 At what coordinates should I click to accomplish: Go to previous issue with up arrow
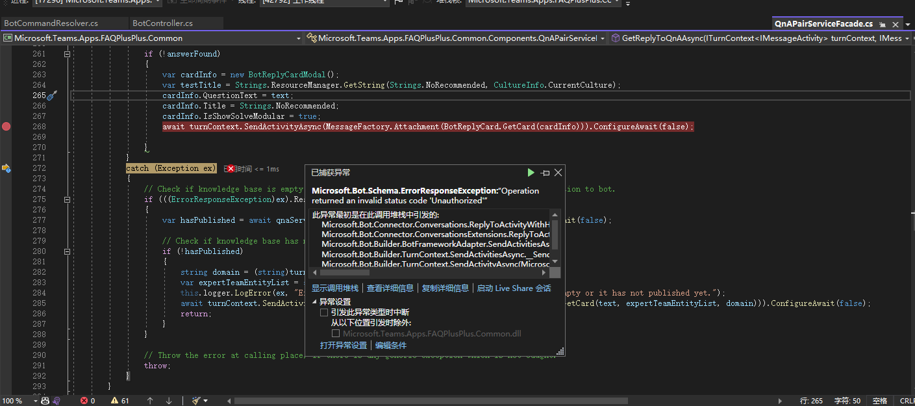pos(150,401)
